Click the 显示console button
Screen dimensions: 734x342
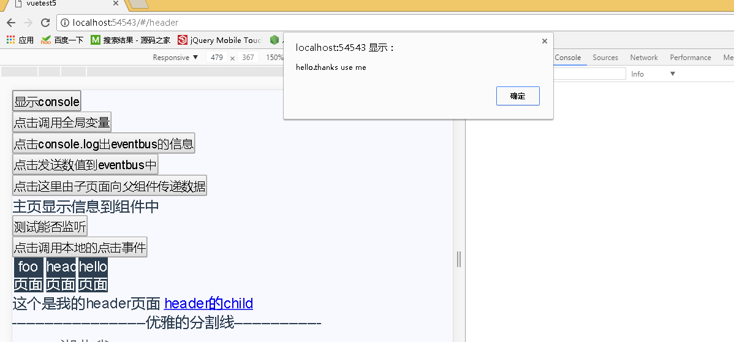click(x=47, y=101)
